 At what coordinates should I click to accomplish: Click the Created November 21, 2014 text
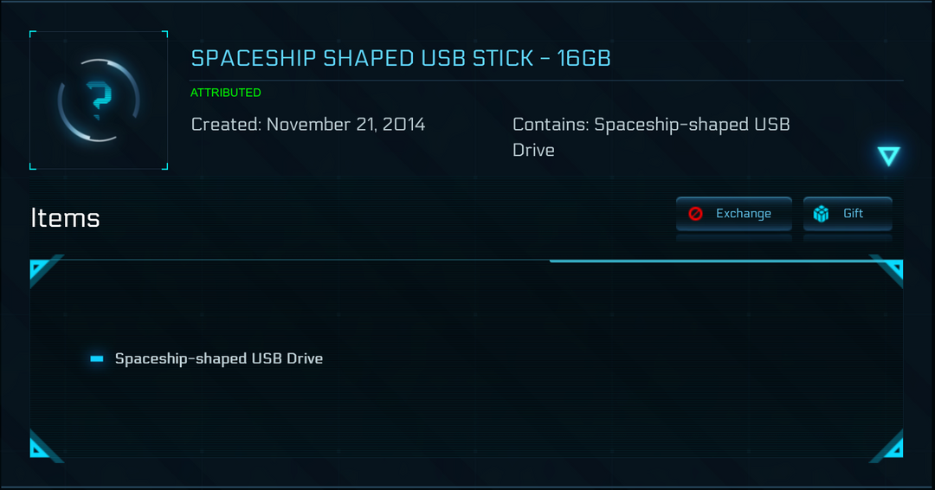[x=308, y=125]
